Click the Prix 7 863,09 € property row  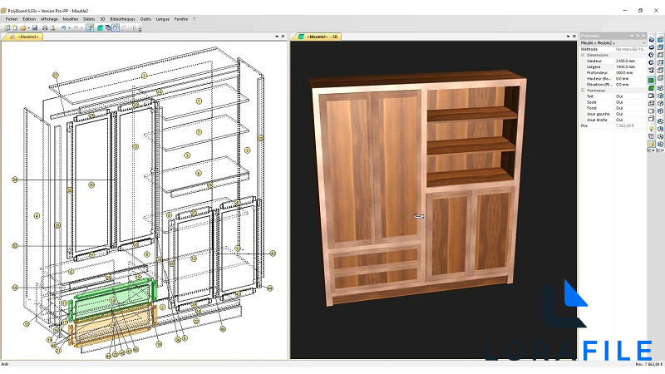point(613,126)
